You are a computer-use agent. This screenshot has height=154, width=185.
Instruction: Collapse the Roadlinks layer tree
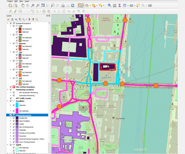8,101
